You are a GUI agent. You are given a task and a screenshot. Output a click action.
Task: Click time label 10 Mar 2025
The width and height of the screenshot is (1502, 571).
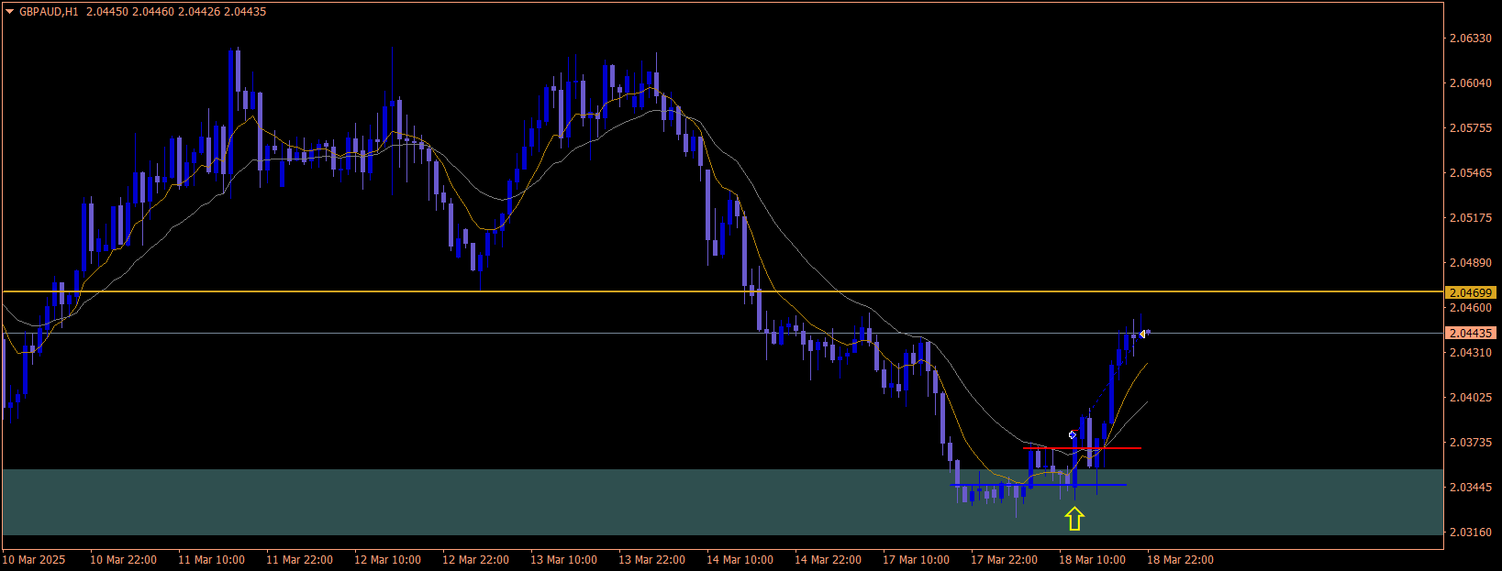coord(34,560)
